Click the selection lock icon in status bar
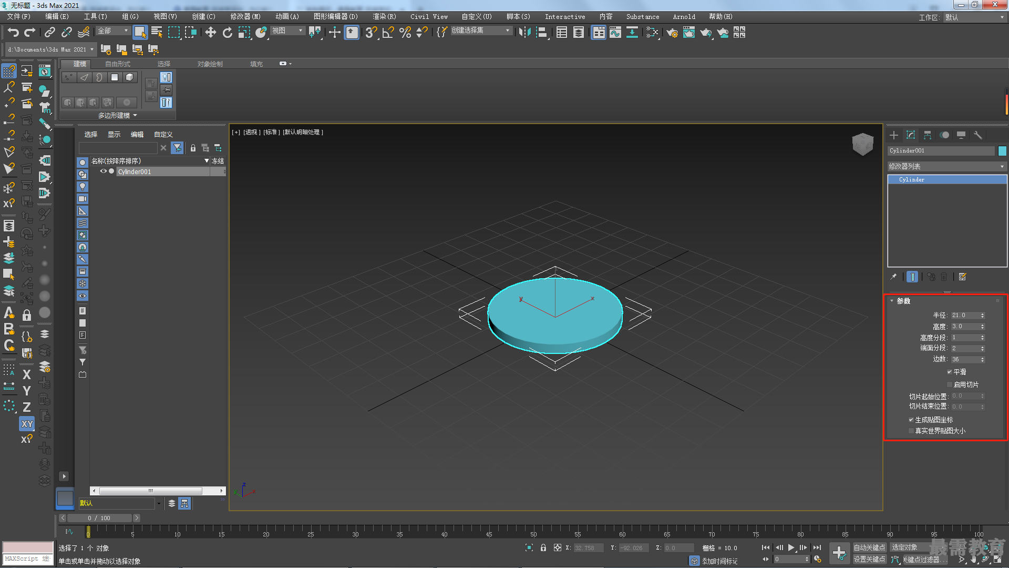 [x=543, y=547]
